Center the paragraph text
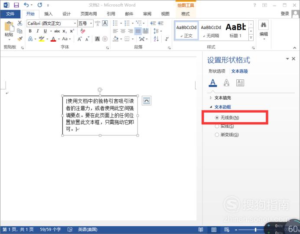Image resolution: width=300 pixels, height=234 pixels. point(123,31)
